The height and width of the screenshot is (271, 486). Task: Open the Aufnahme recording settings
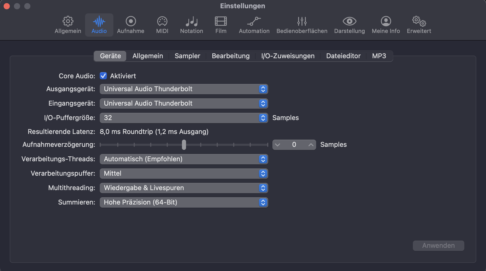pos(131,25)
